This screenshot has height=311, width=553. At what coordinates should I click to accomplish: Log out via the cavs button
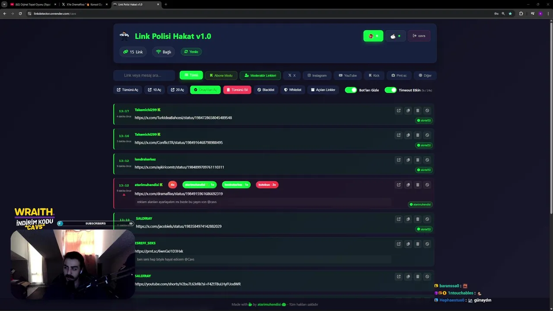[x=419, y=36]
